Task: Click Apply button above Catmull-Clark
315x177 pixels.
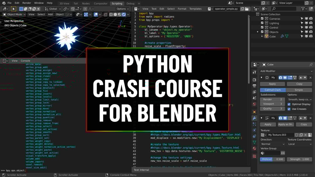Action: coord(272,84)
